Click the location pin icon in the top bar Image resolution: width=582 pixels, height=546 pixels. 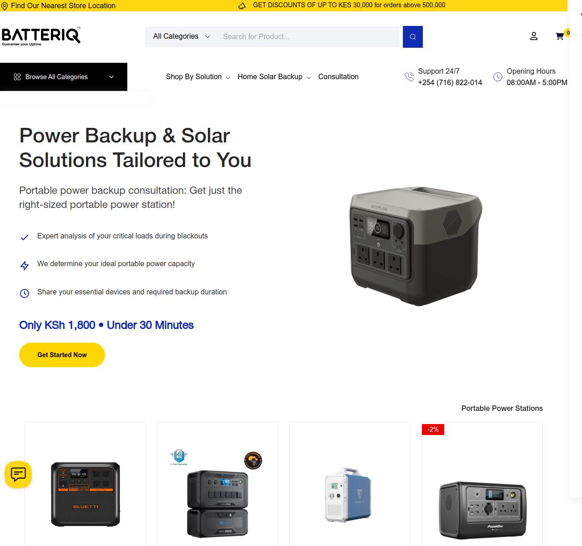[5, 5]
